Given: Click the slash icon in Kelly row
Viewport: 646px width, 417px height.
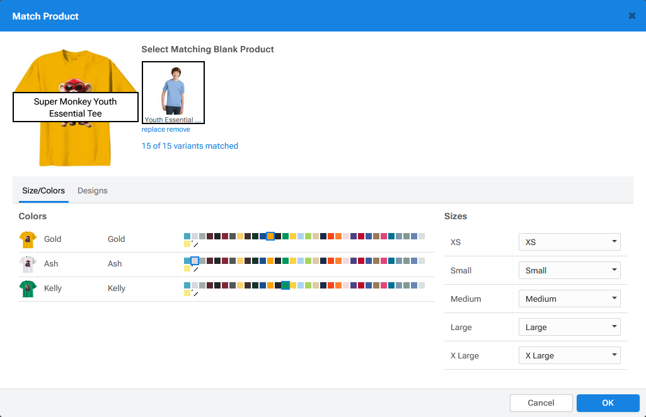Looking at the screenshot, I should 195,294.
